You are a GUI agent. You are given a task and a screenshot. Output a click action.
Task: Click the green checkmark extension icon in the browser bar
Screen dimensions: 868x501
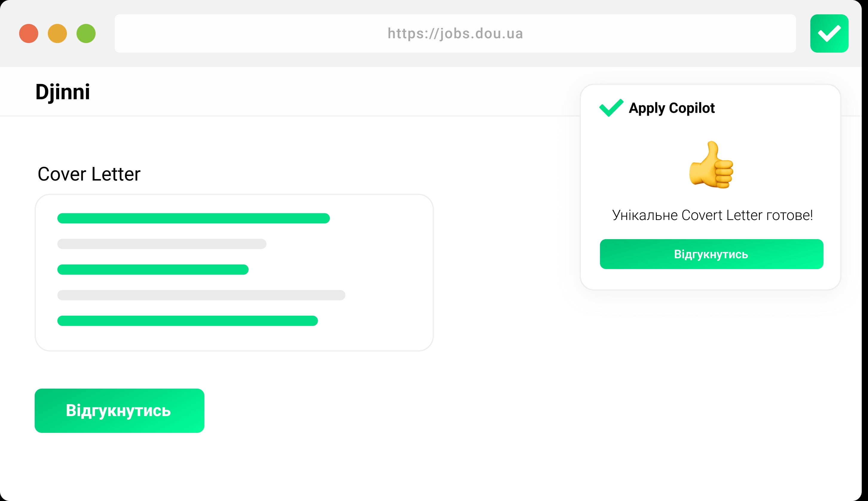point(829,33)
